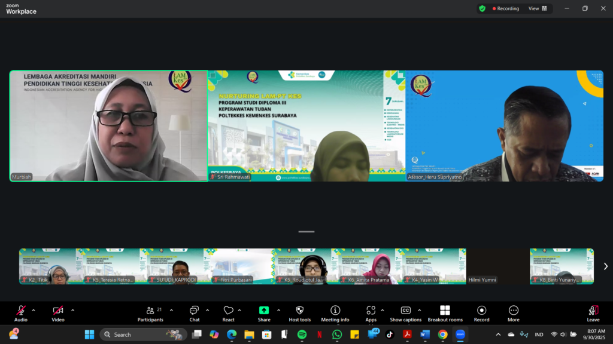
Task: Open Sticky Notes from the taskbar
Action: tap(354, 334)
